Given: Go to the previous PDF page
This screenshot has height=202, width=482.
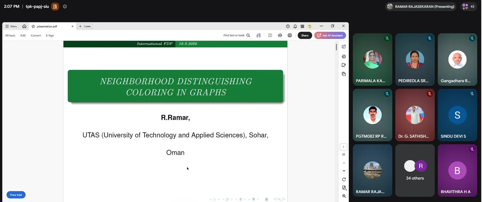Looking at the screenshot, I should (x=344, y=163).
